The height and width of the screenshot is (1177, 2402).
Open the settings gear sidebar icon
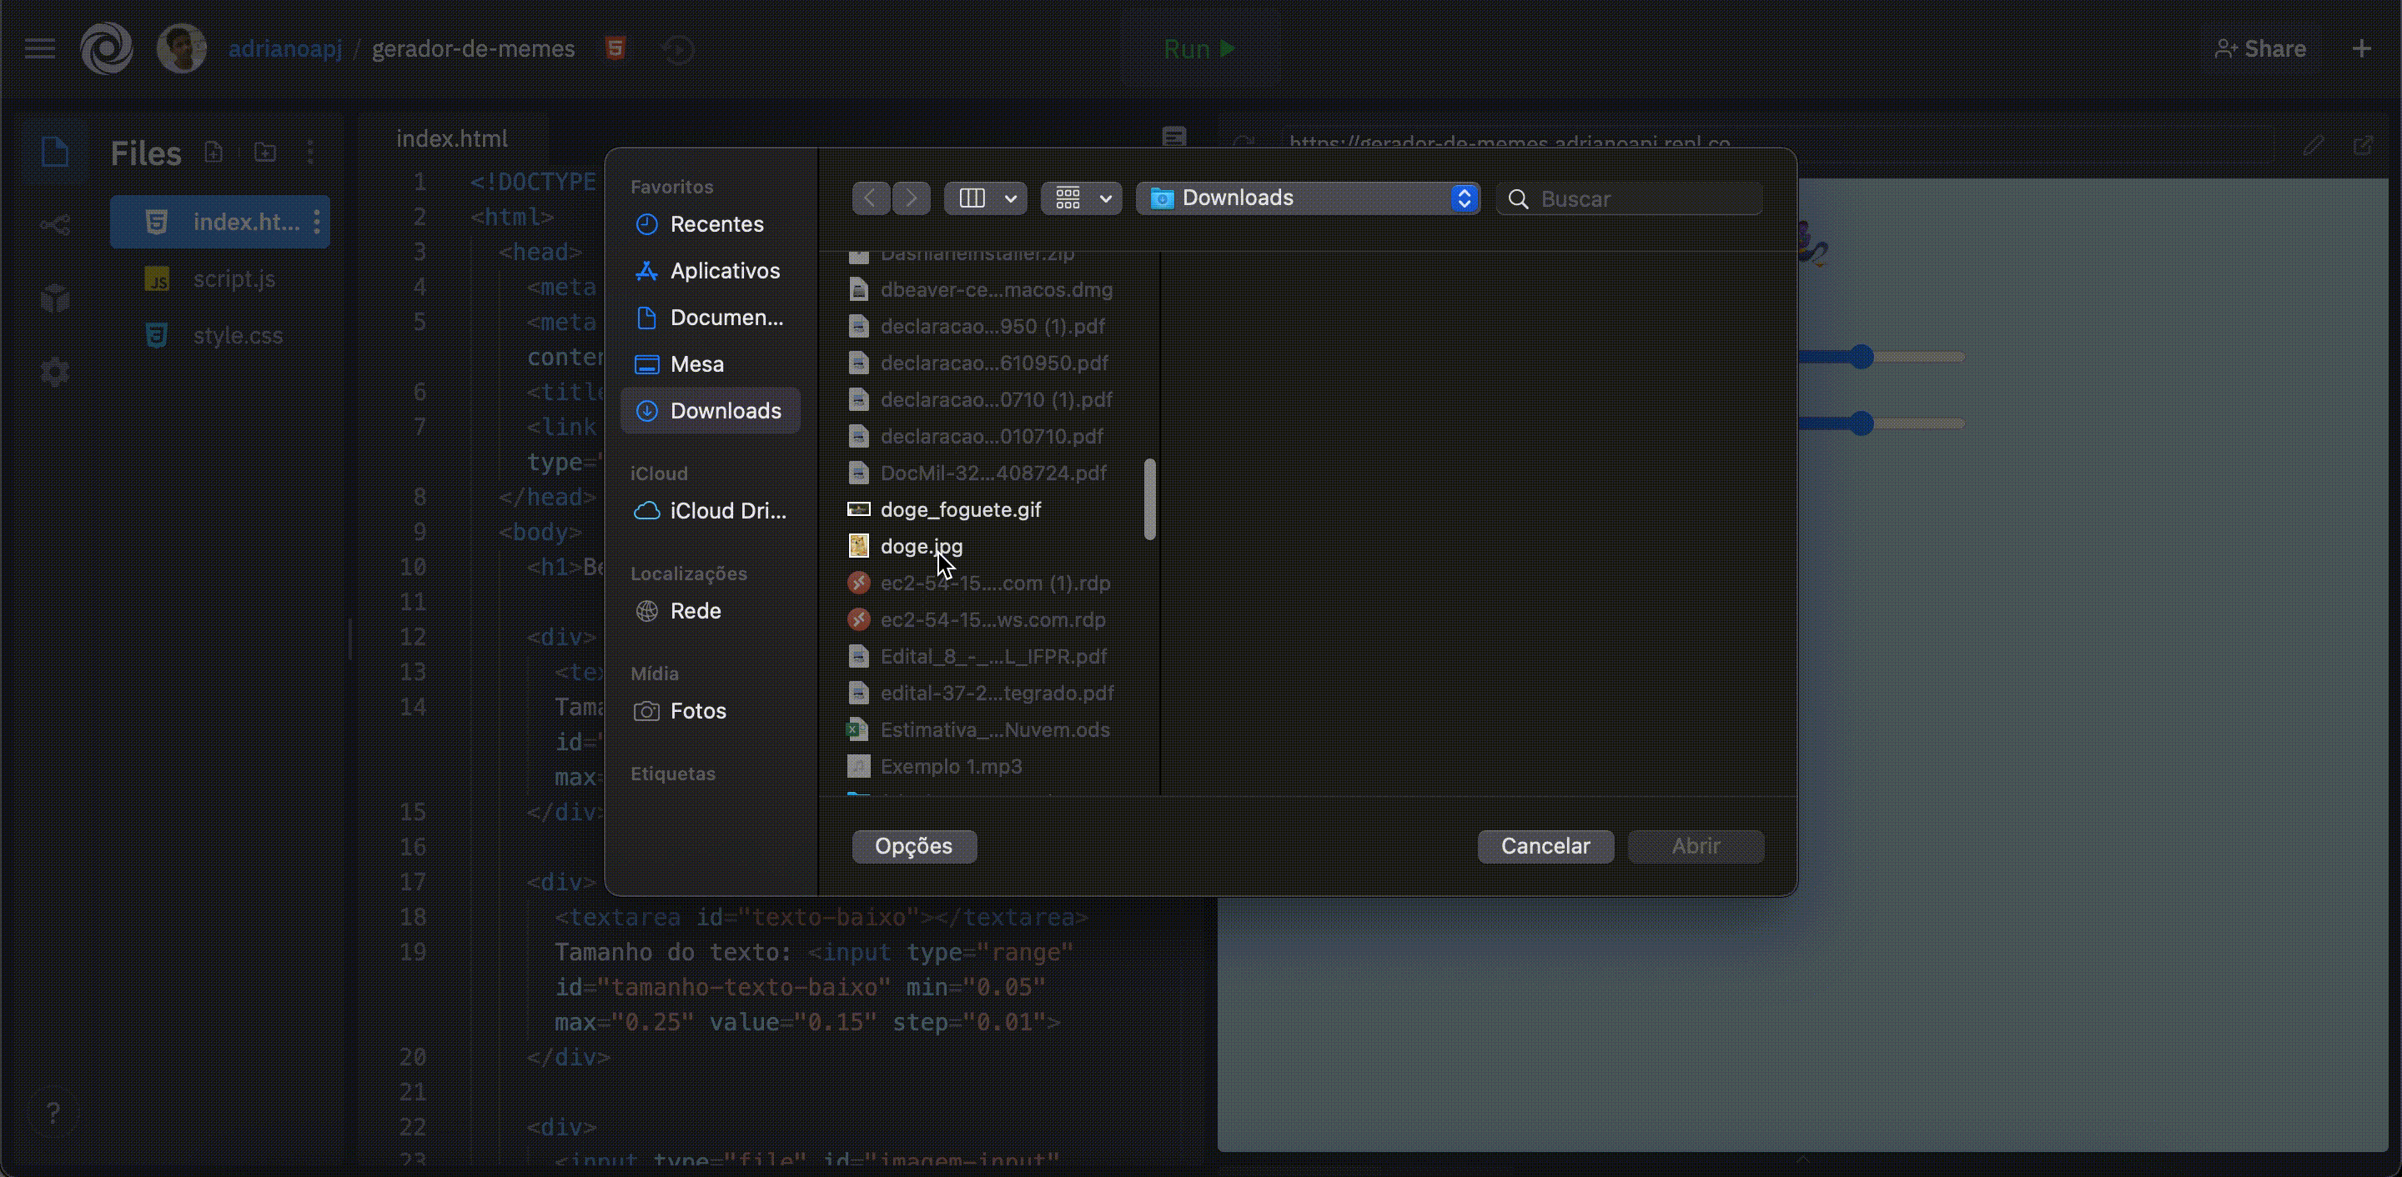[x=55, y=372]
